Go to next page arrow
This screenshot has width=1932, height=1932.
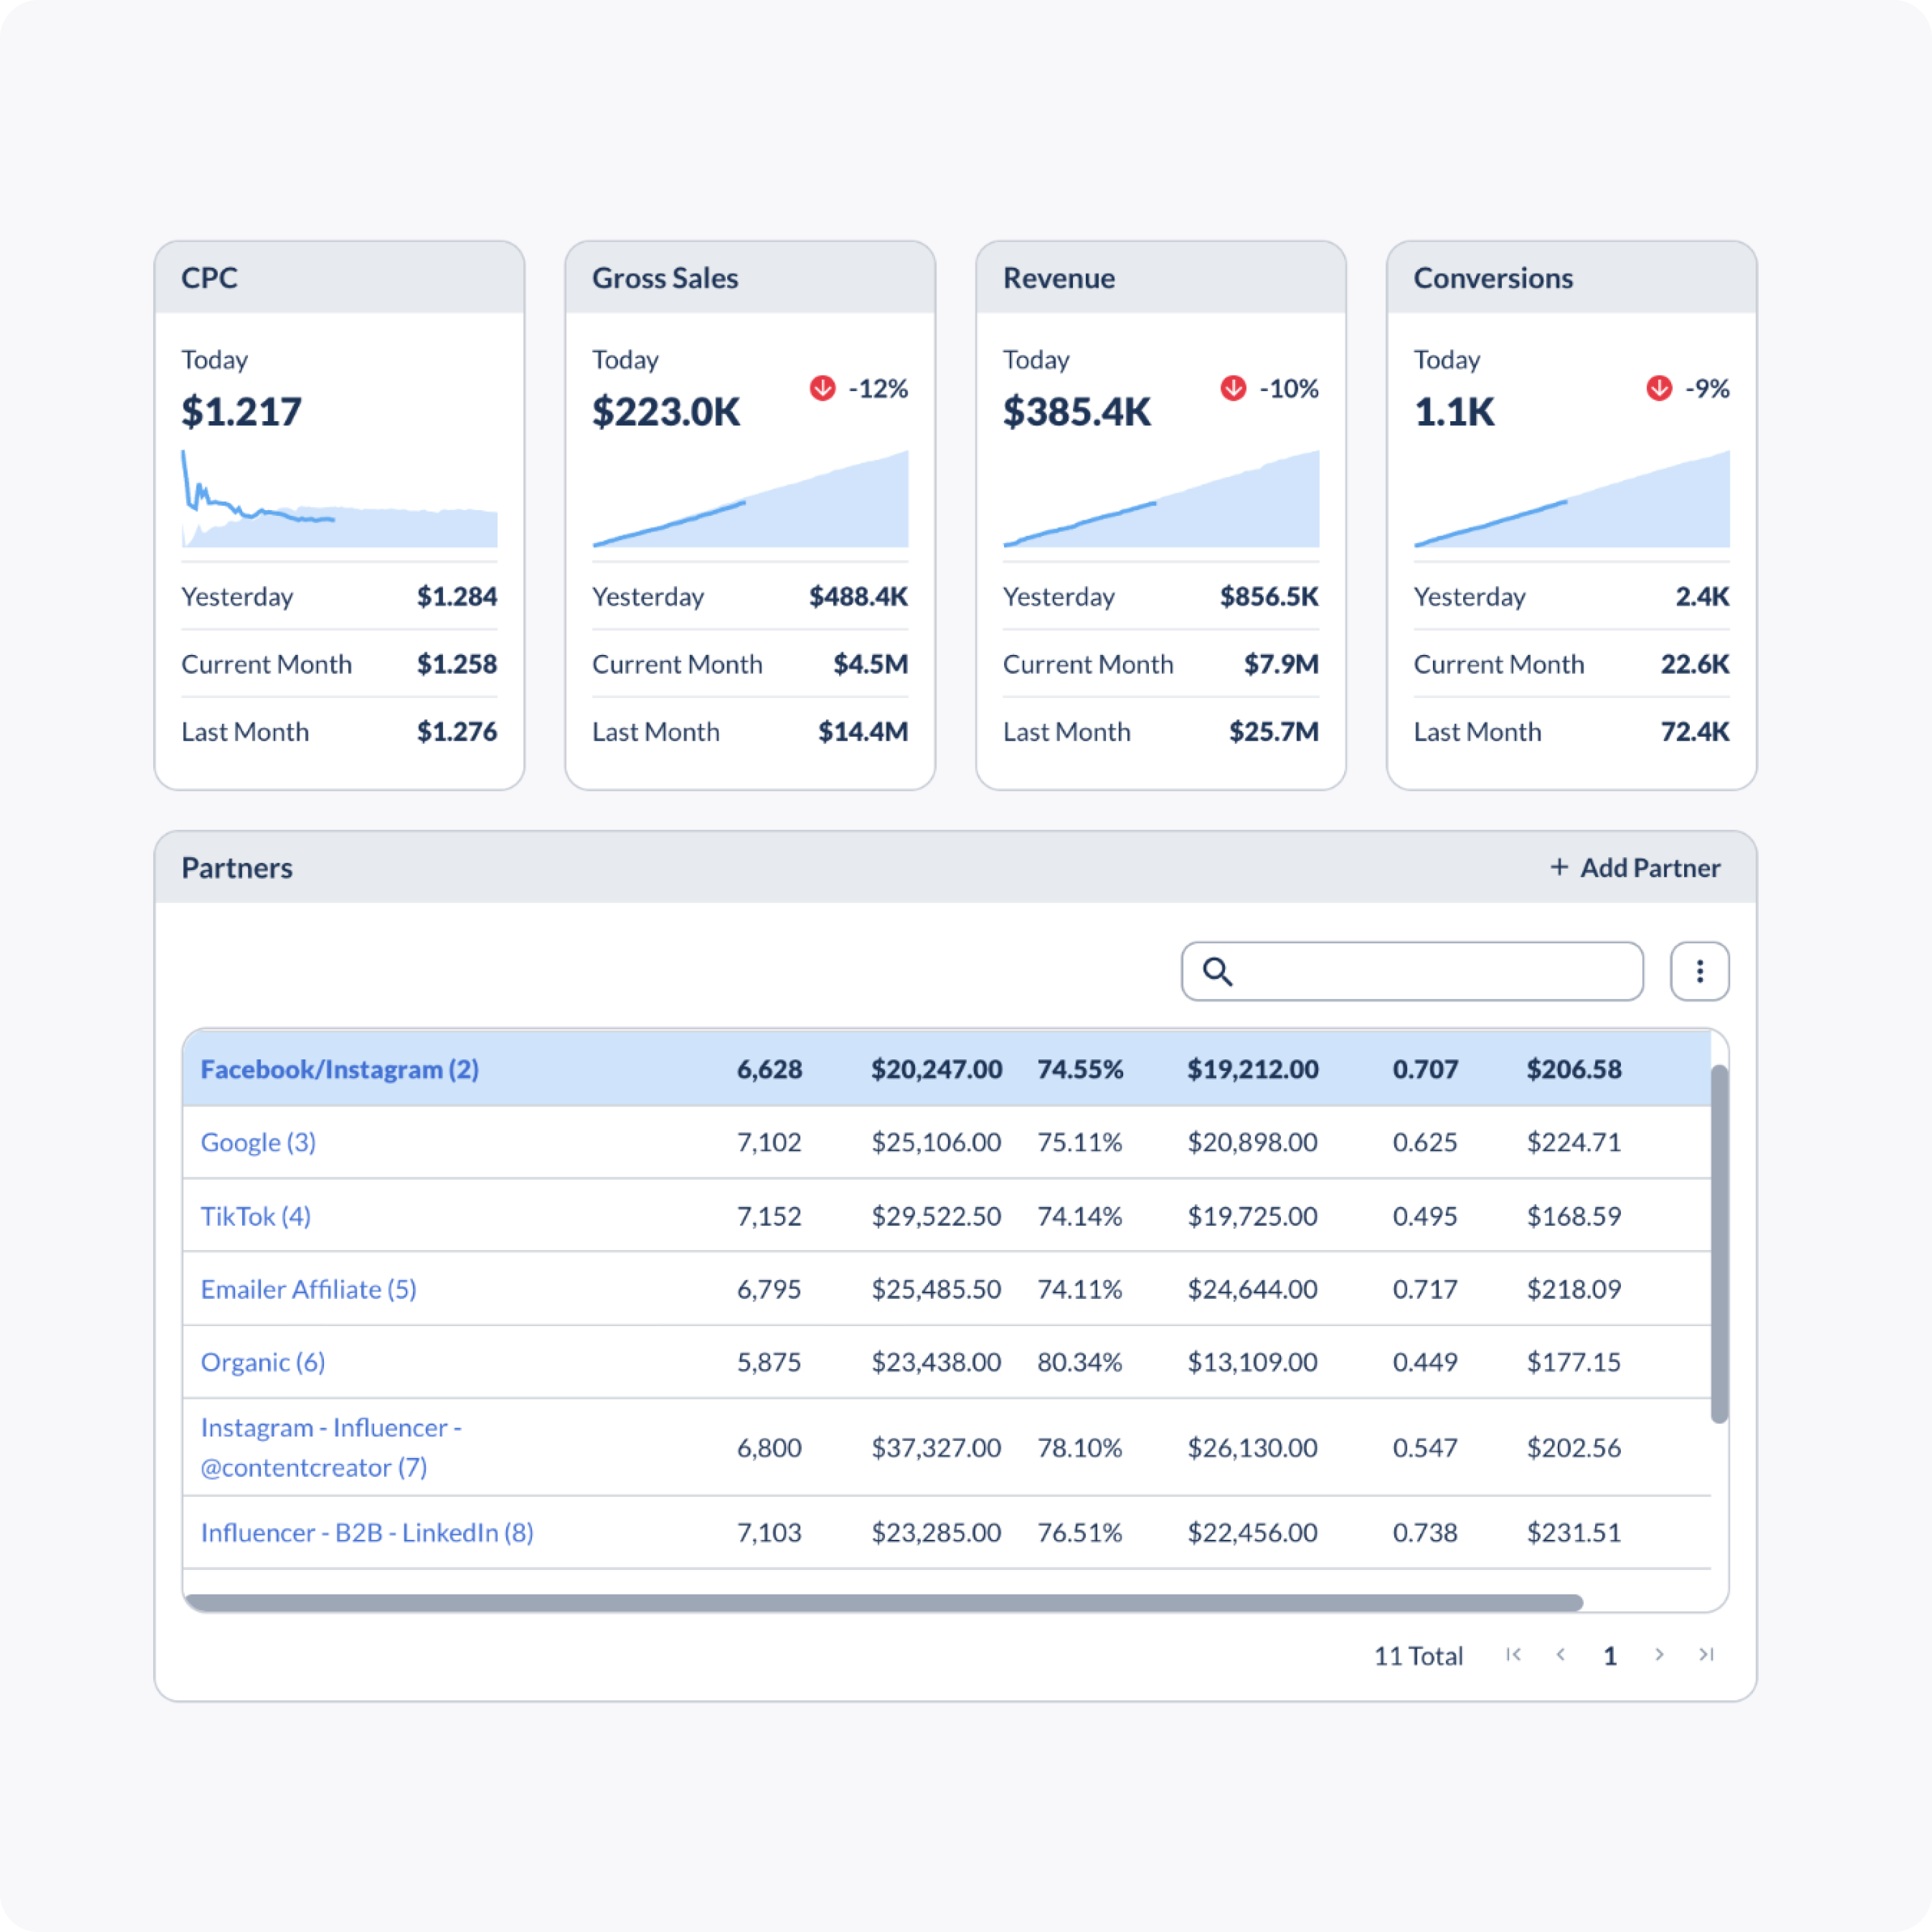coord(1659,1655)
